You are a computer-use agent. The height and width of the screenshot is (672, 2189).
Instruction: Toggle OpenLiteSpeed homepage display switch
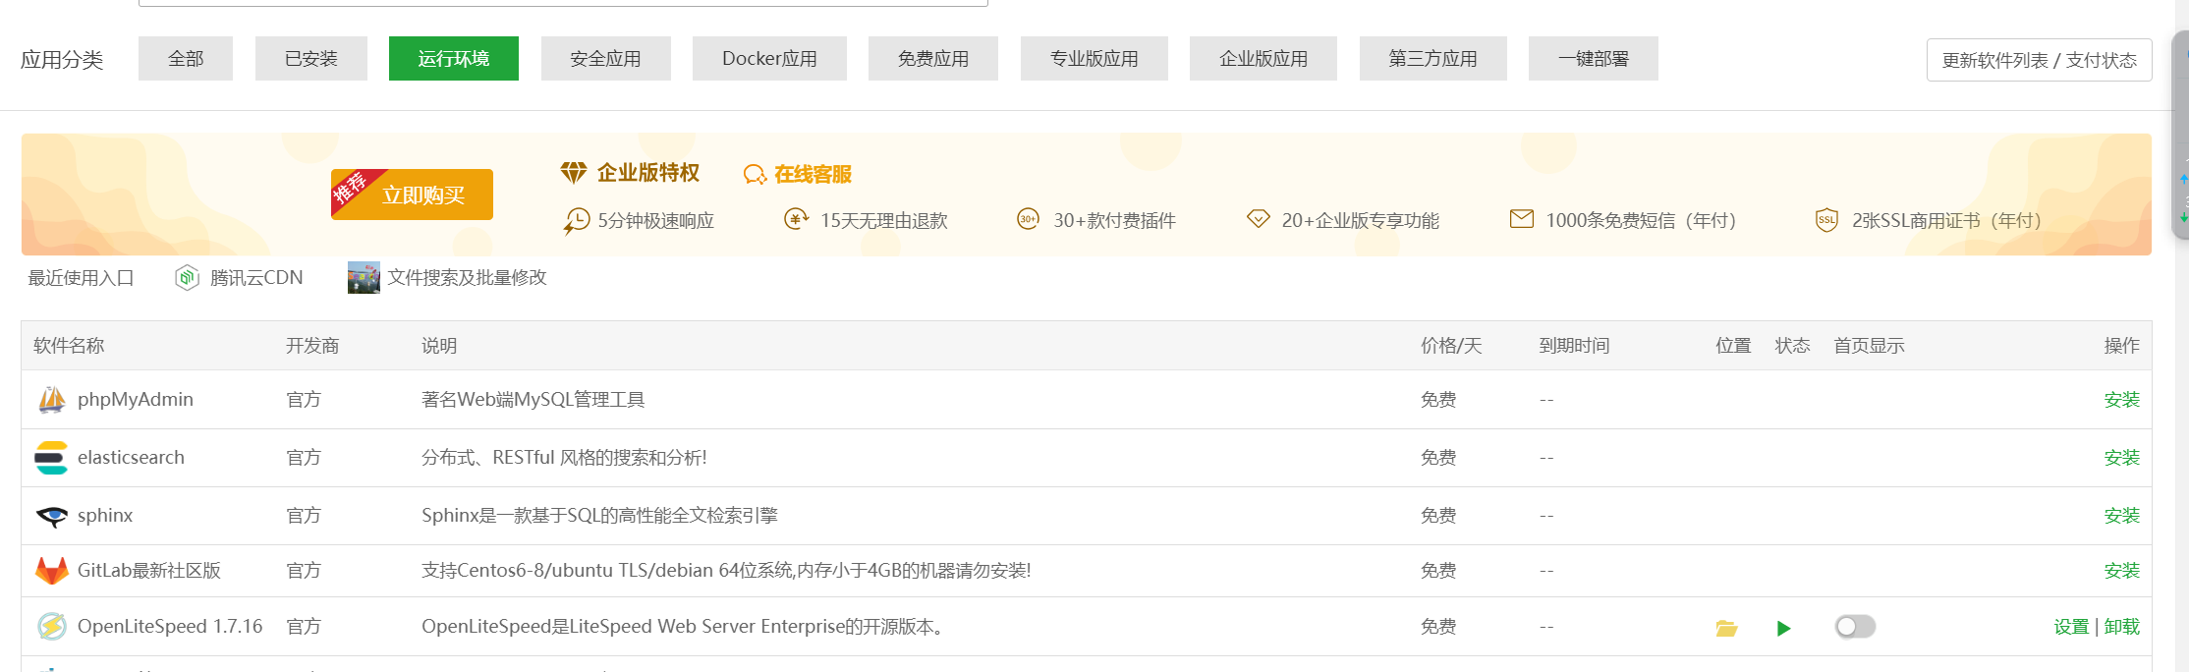point(1855,627)
